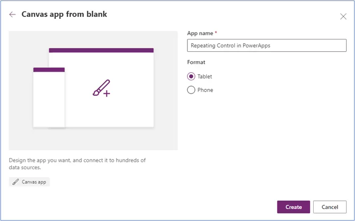Select the Tablet format radio button

point(191,76)
